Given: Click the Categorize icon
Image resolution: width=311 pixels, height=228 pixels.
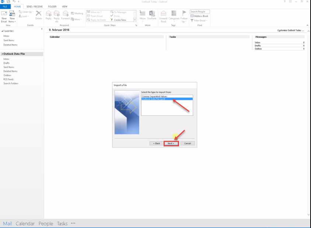Looking at the screenshot, I should 174,14.
